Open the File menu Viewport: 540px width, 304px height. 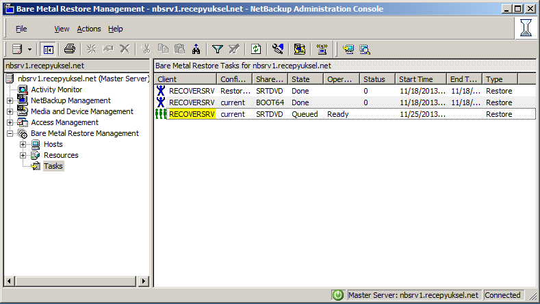tap(21, 29)
